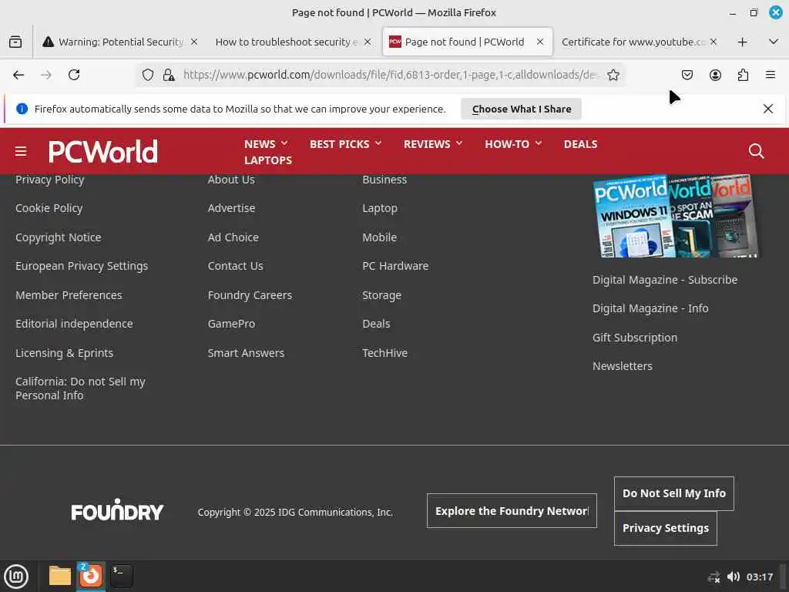
Task: Open the tracking protection shield icon
Action: pos(147,75)
